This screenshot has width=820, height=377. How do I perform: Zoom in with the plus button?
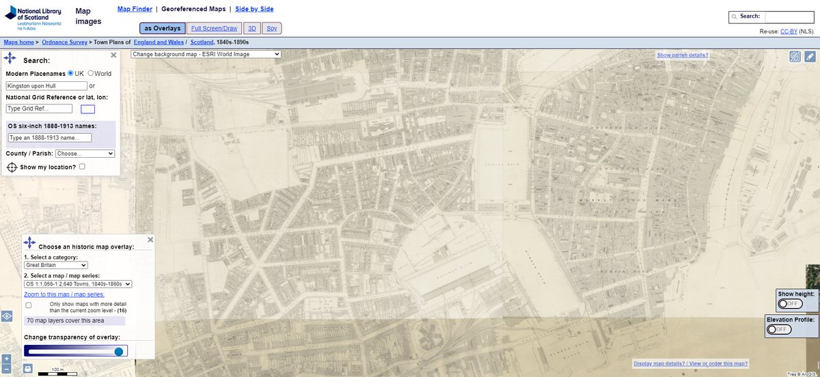click(x=6, y=359)
